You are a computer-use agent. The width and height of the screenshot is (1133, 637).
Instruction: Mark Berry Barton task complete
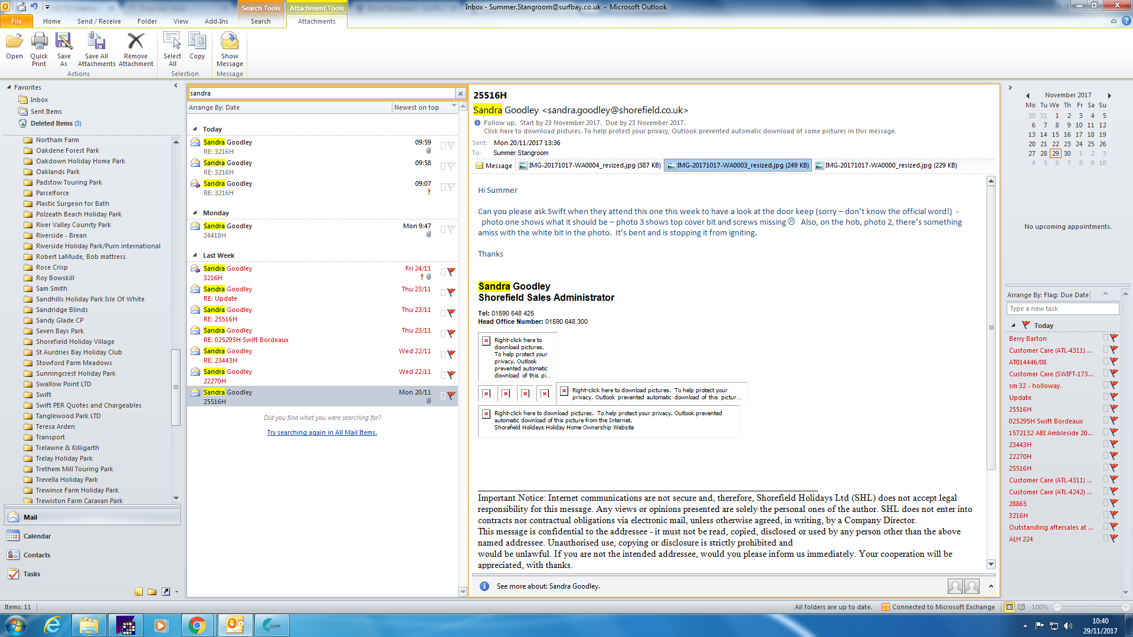coord(1114,339)
